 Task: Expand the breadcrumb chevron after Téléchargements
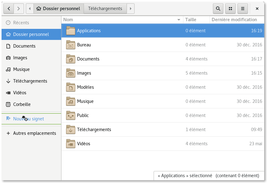click(131, 9)
